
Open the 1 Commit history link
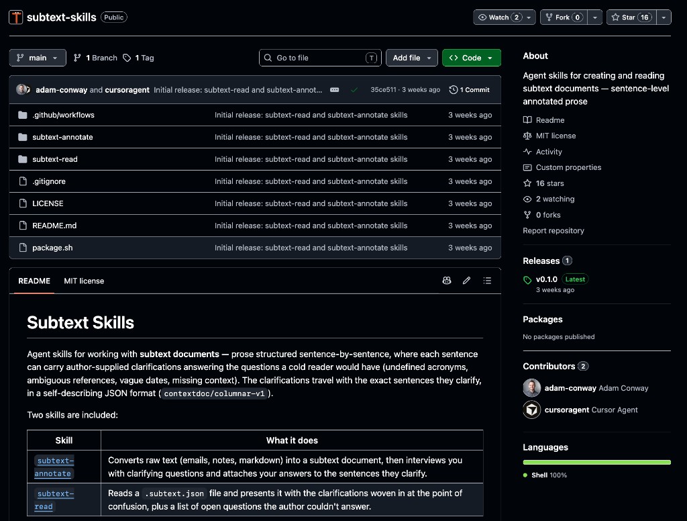click(x=469, y=90)
